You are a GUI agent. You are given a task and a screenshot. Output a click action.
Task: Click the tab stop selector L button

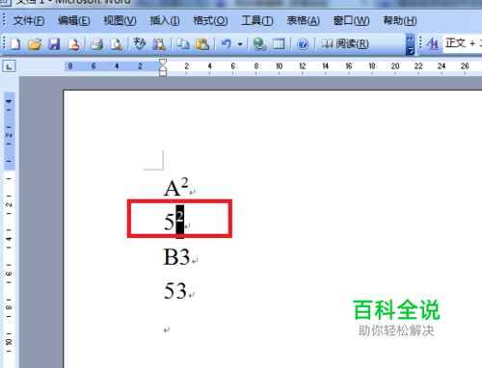click(9, 66)
